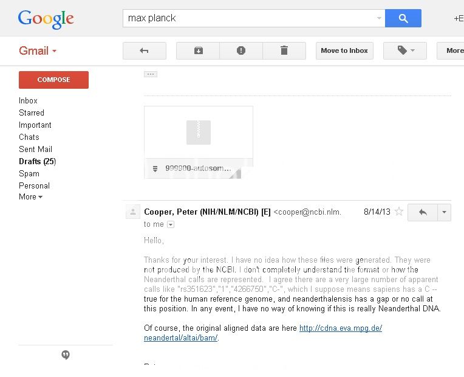Screen dimensions: 464x377
Task: Click the back arrow toolbar button
Action: [144, 51]
